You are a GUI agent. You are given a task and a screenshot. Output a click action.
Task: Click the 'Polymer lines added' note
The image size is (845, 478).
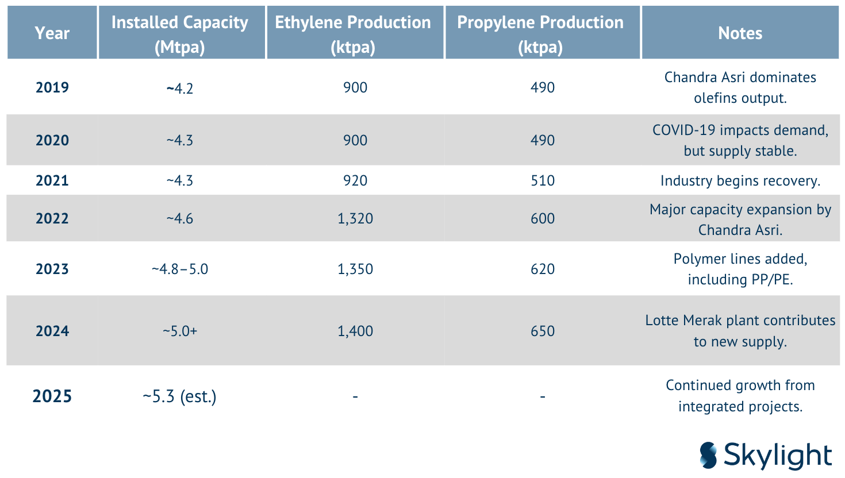point(740,269)
